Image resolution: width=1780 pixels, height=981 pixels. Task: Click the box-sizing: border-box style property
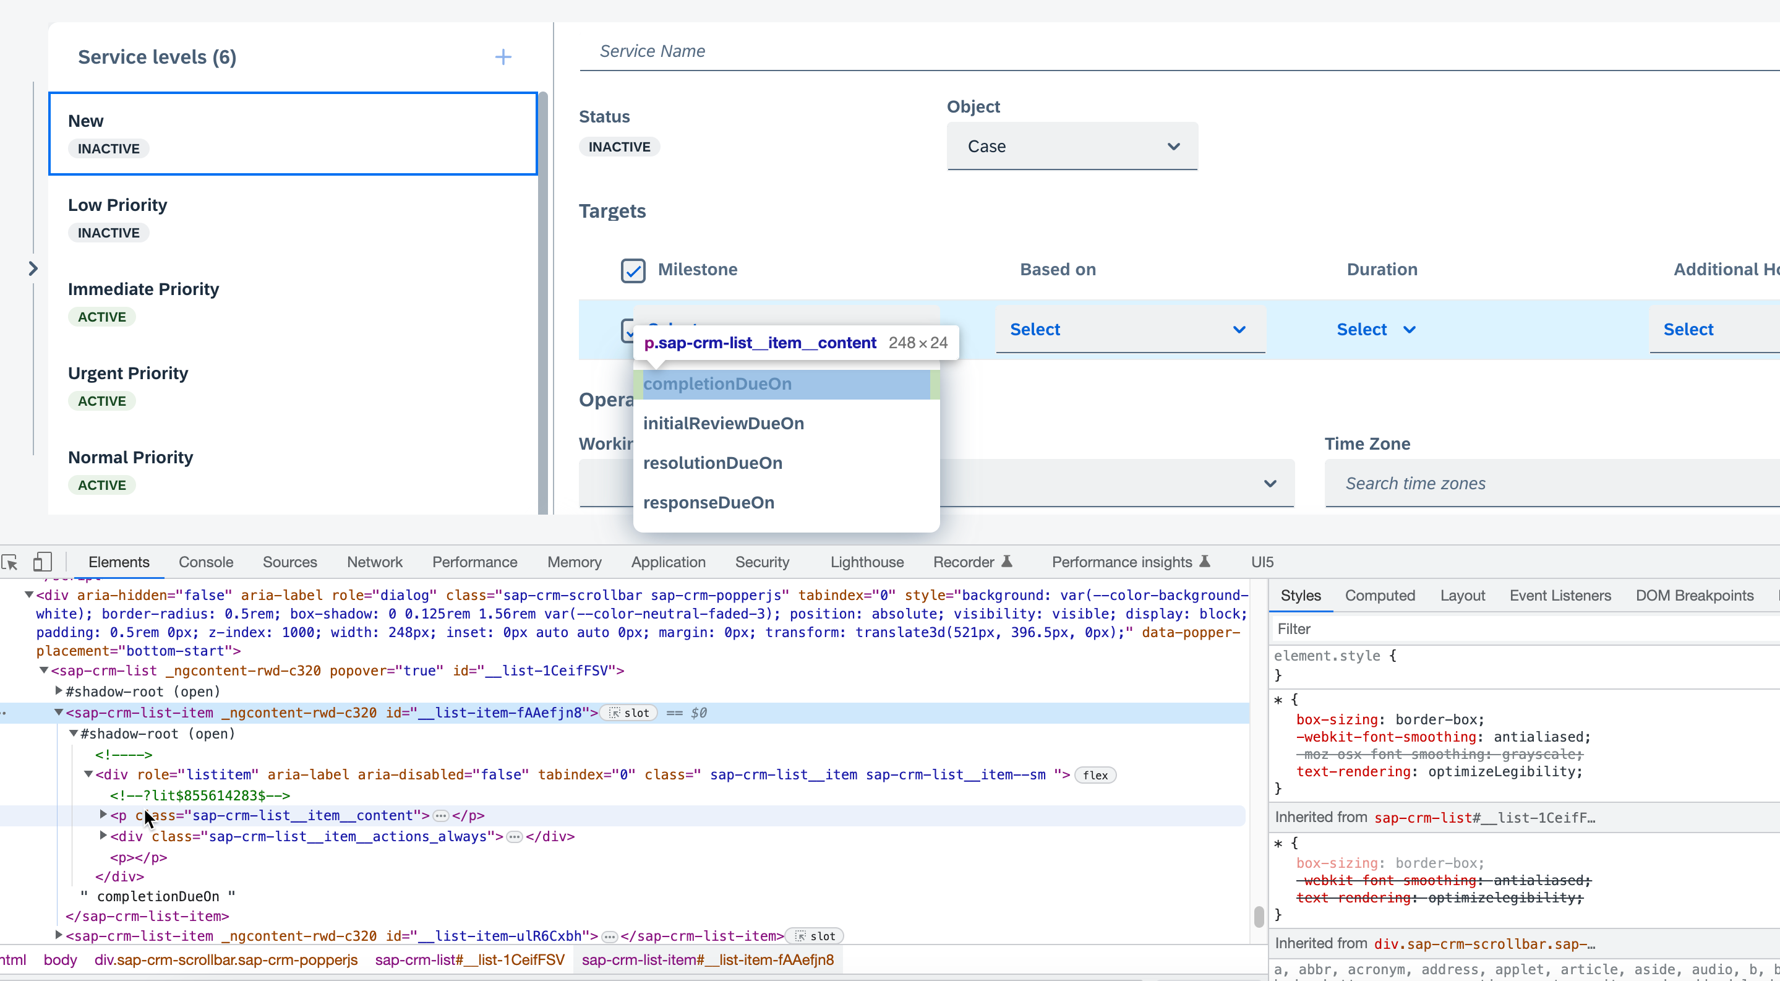[x=1390, y=720]
